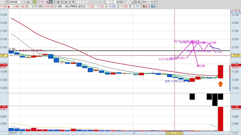The image size is (241, 135).
Task: Open the dropdown beside the speaker icon
Action: 31,2
